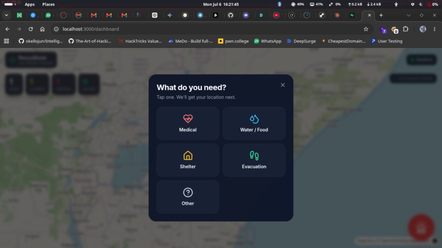This screenshot has width=442, height=248.
Task: Expand the tab search dropdown
Action: (6, 15)
